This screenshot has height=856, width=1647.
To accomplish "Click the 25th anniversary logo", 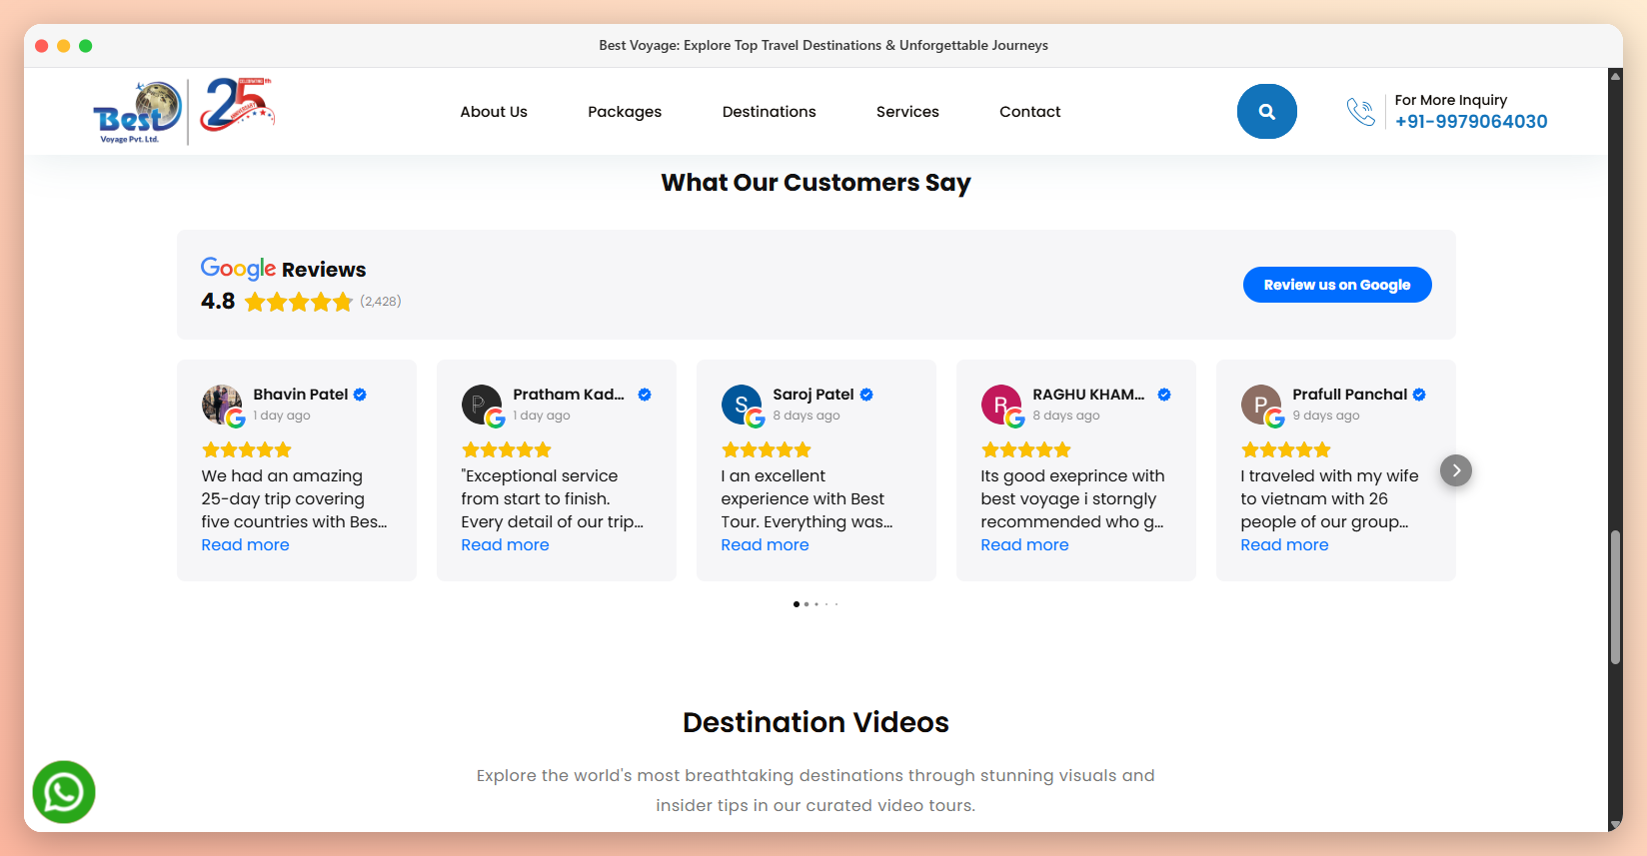I will (x=237, y=105).
